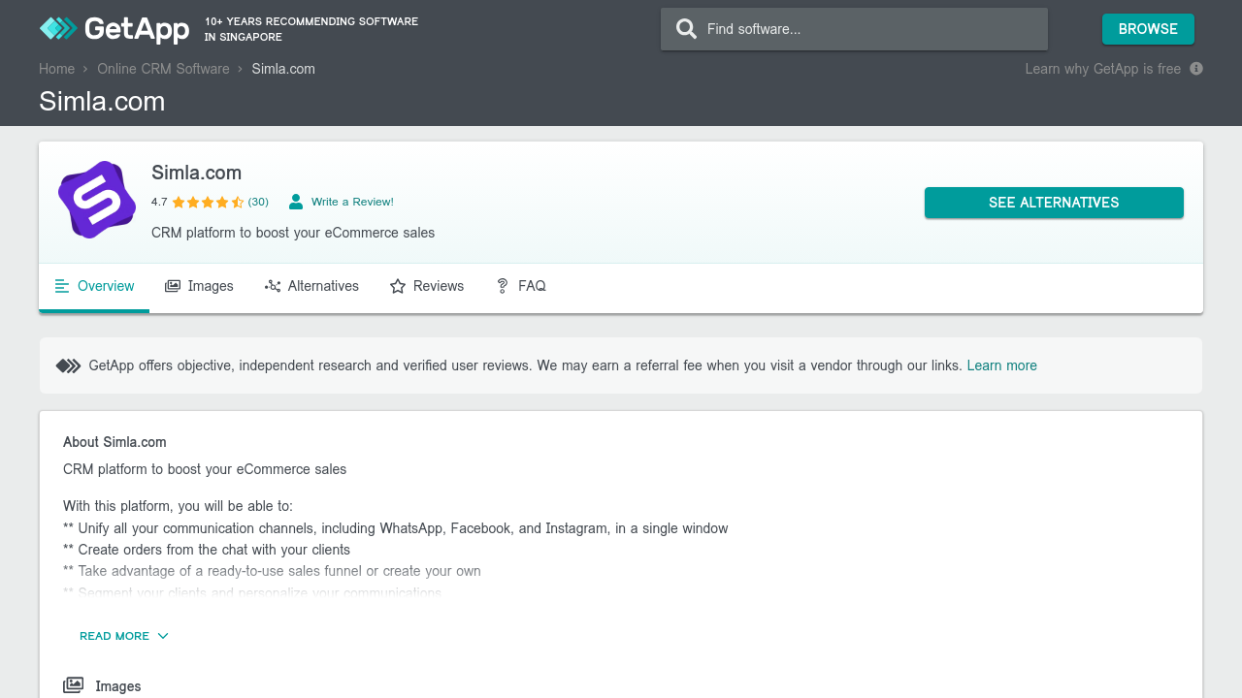This screenshot has width=1242, height=698.
Task: Click the star rating icons
Action: [x=208, y=203]
